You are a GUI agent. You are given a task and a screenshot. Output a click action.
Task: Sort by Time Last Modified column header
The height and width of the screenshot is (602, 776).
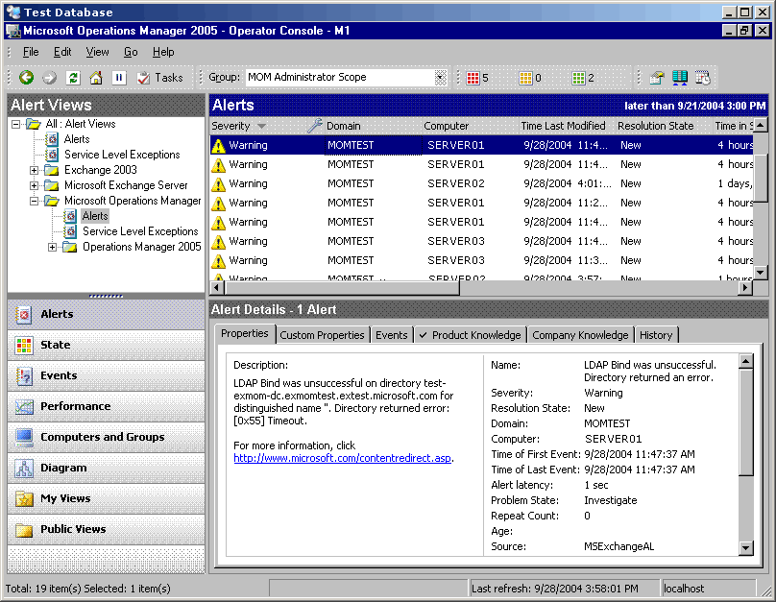pos(566,126)
